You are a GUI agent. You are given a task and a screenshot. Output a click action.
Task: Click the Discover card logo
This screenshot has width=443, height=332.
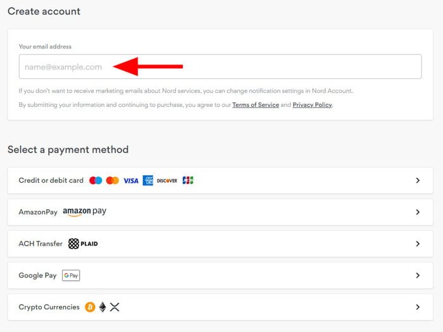pos(167,181)
